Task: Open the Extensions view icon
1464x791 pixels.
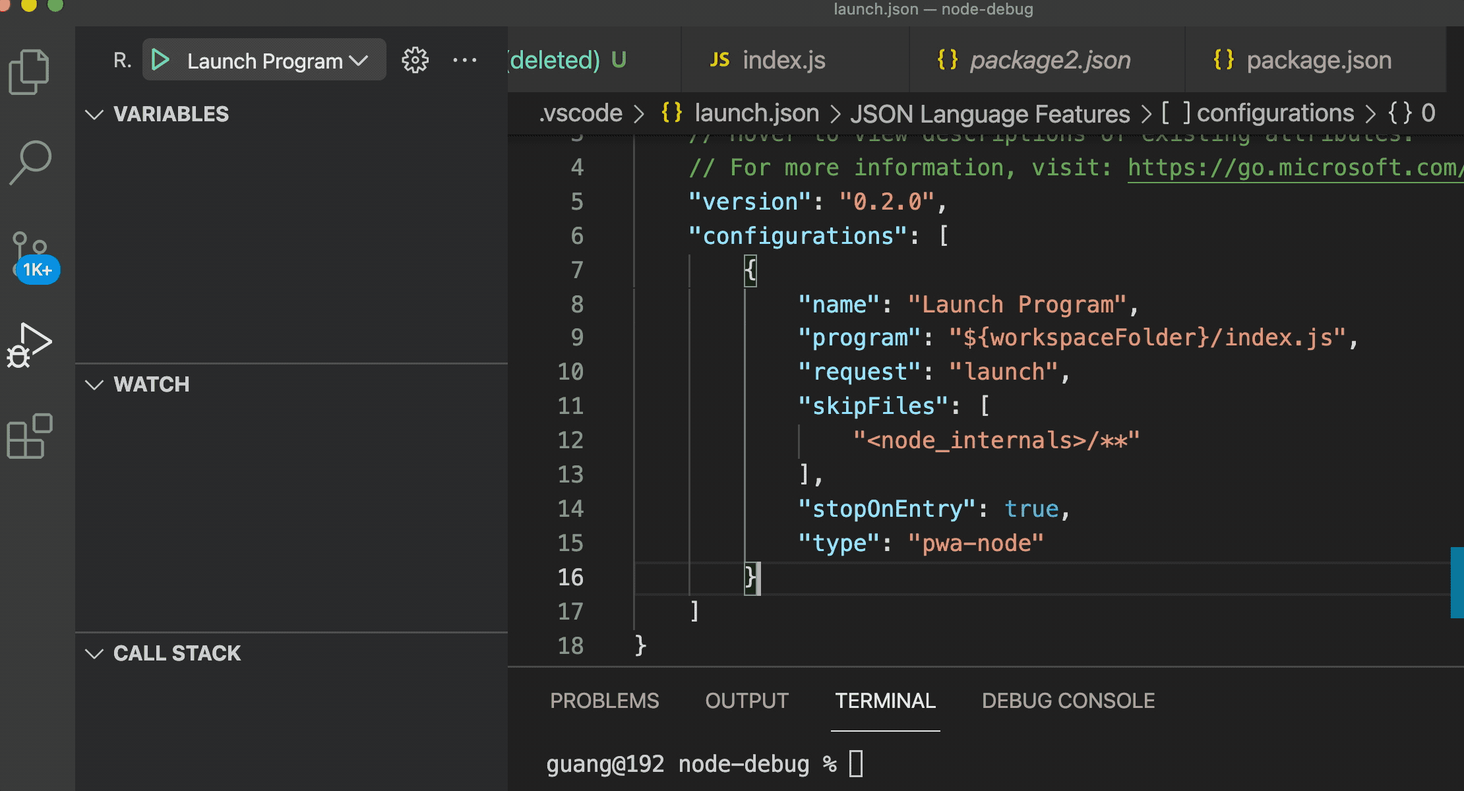Action: pos(29,436)
